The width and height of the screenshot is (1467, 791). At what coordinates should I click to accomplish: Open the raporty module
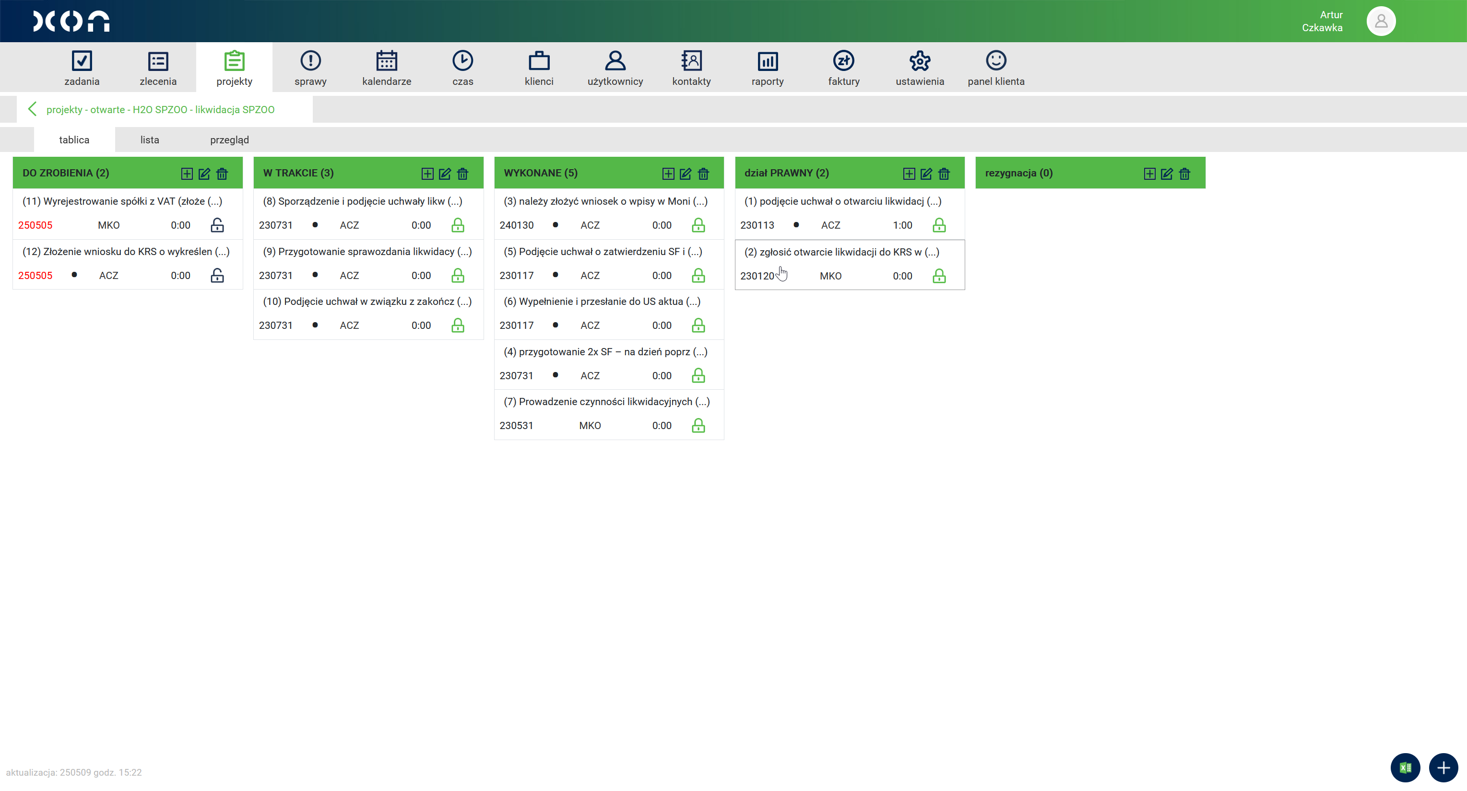pos(768,68)
